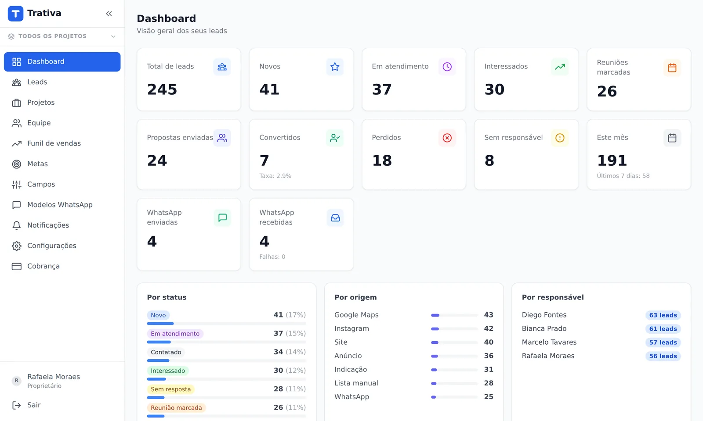Image resolution: width=703 pixels, height=421 pixels.
Task: Open Projetos in the sidebar
Action: coord(62,103)
